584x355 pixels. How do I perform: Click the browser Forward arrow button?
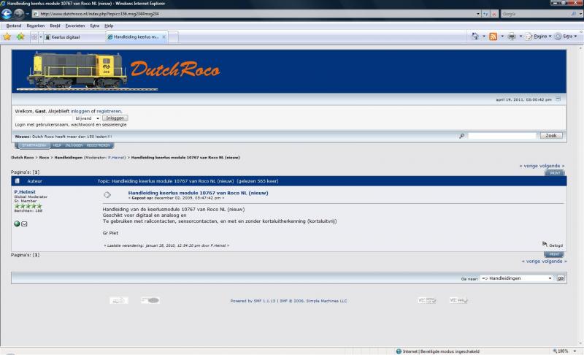pyautogui.click(x=19, y=14)
